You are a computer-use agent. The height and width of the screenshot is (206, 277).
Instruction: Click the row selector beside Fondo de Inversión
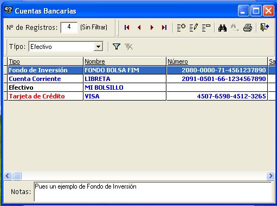point(5,70)
